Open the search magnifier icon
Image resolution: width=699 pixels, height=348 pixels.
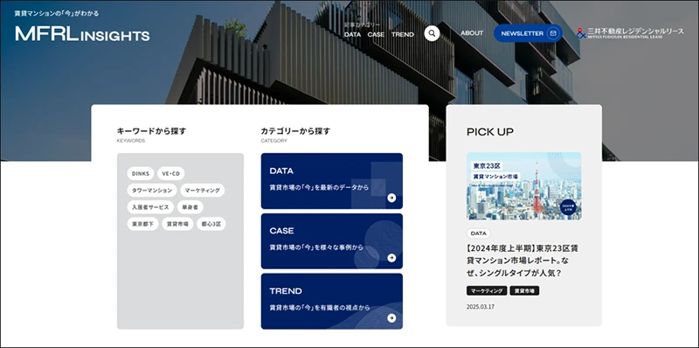click(432, 33)
